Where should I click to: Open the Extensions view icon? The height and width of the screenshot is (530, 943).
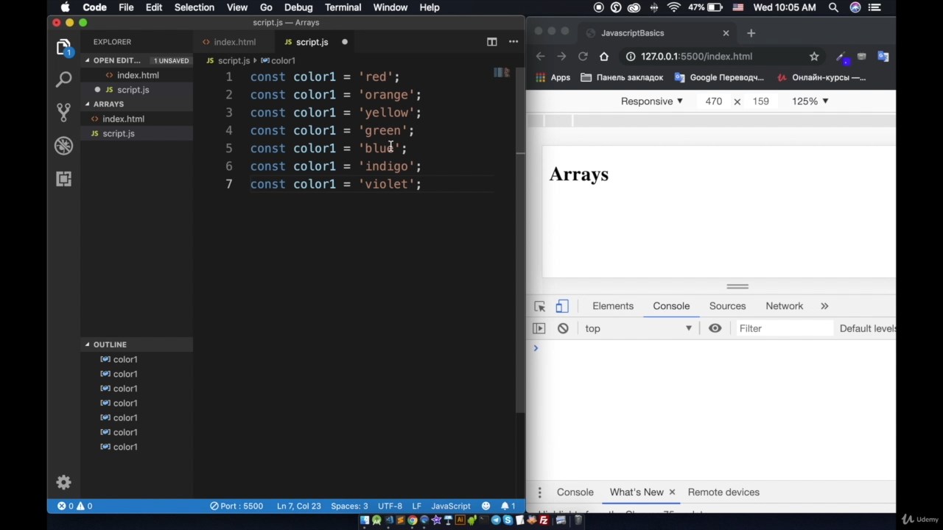pos(64,179)
